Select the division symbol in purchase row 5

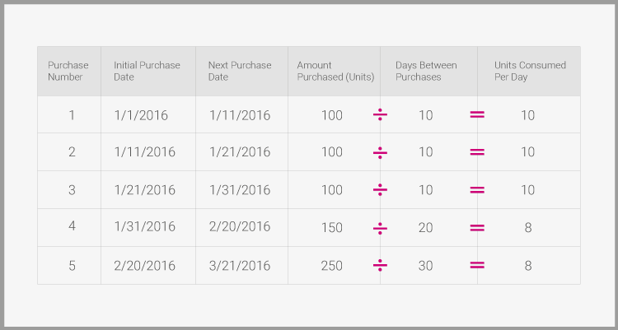point(380,266)
